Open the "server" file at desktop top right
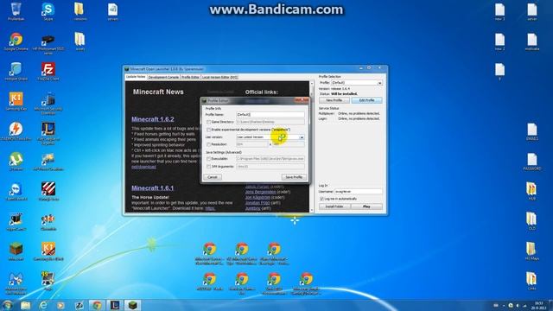This screenshot has width=553, height=311. pyautogui.click(x=532, y=11)
